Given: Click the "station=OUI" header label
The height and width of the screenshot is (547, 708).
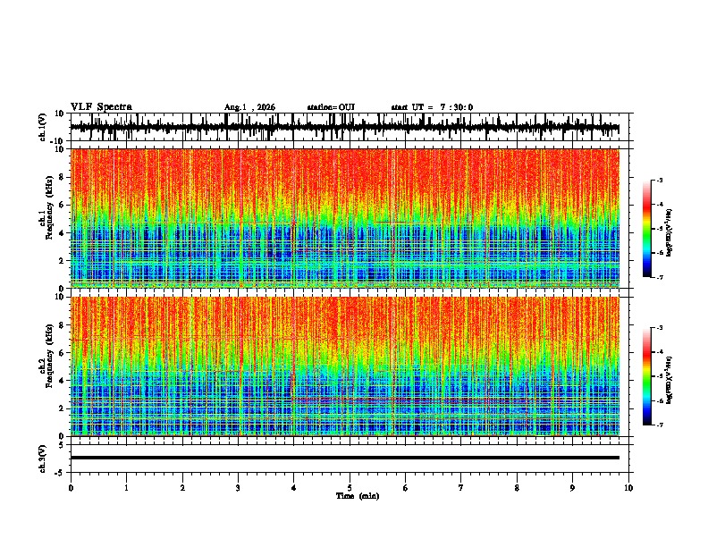Looking at the screenshot, I should [x=331, y=107].
